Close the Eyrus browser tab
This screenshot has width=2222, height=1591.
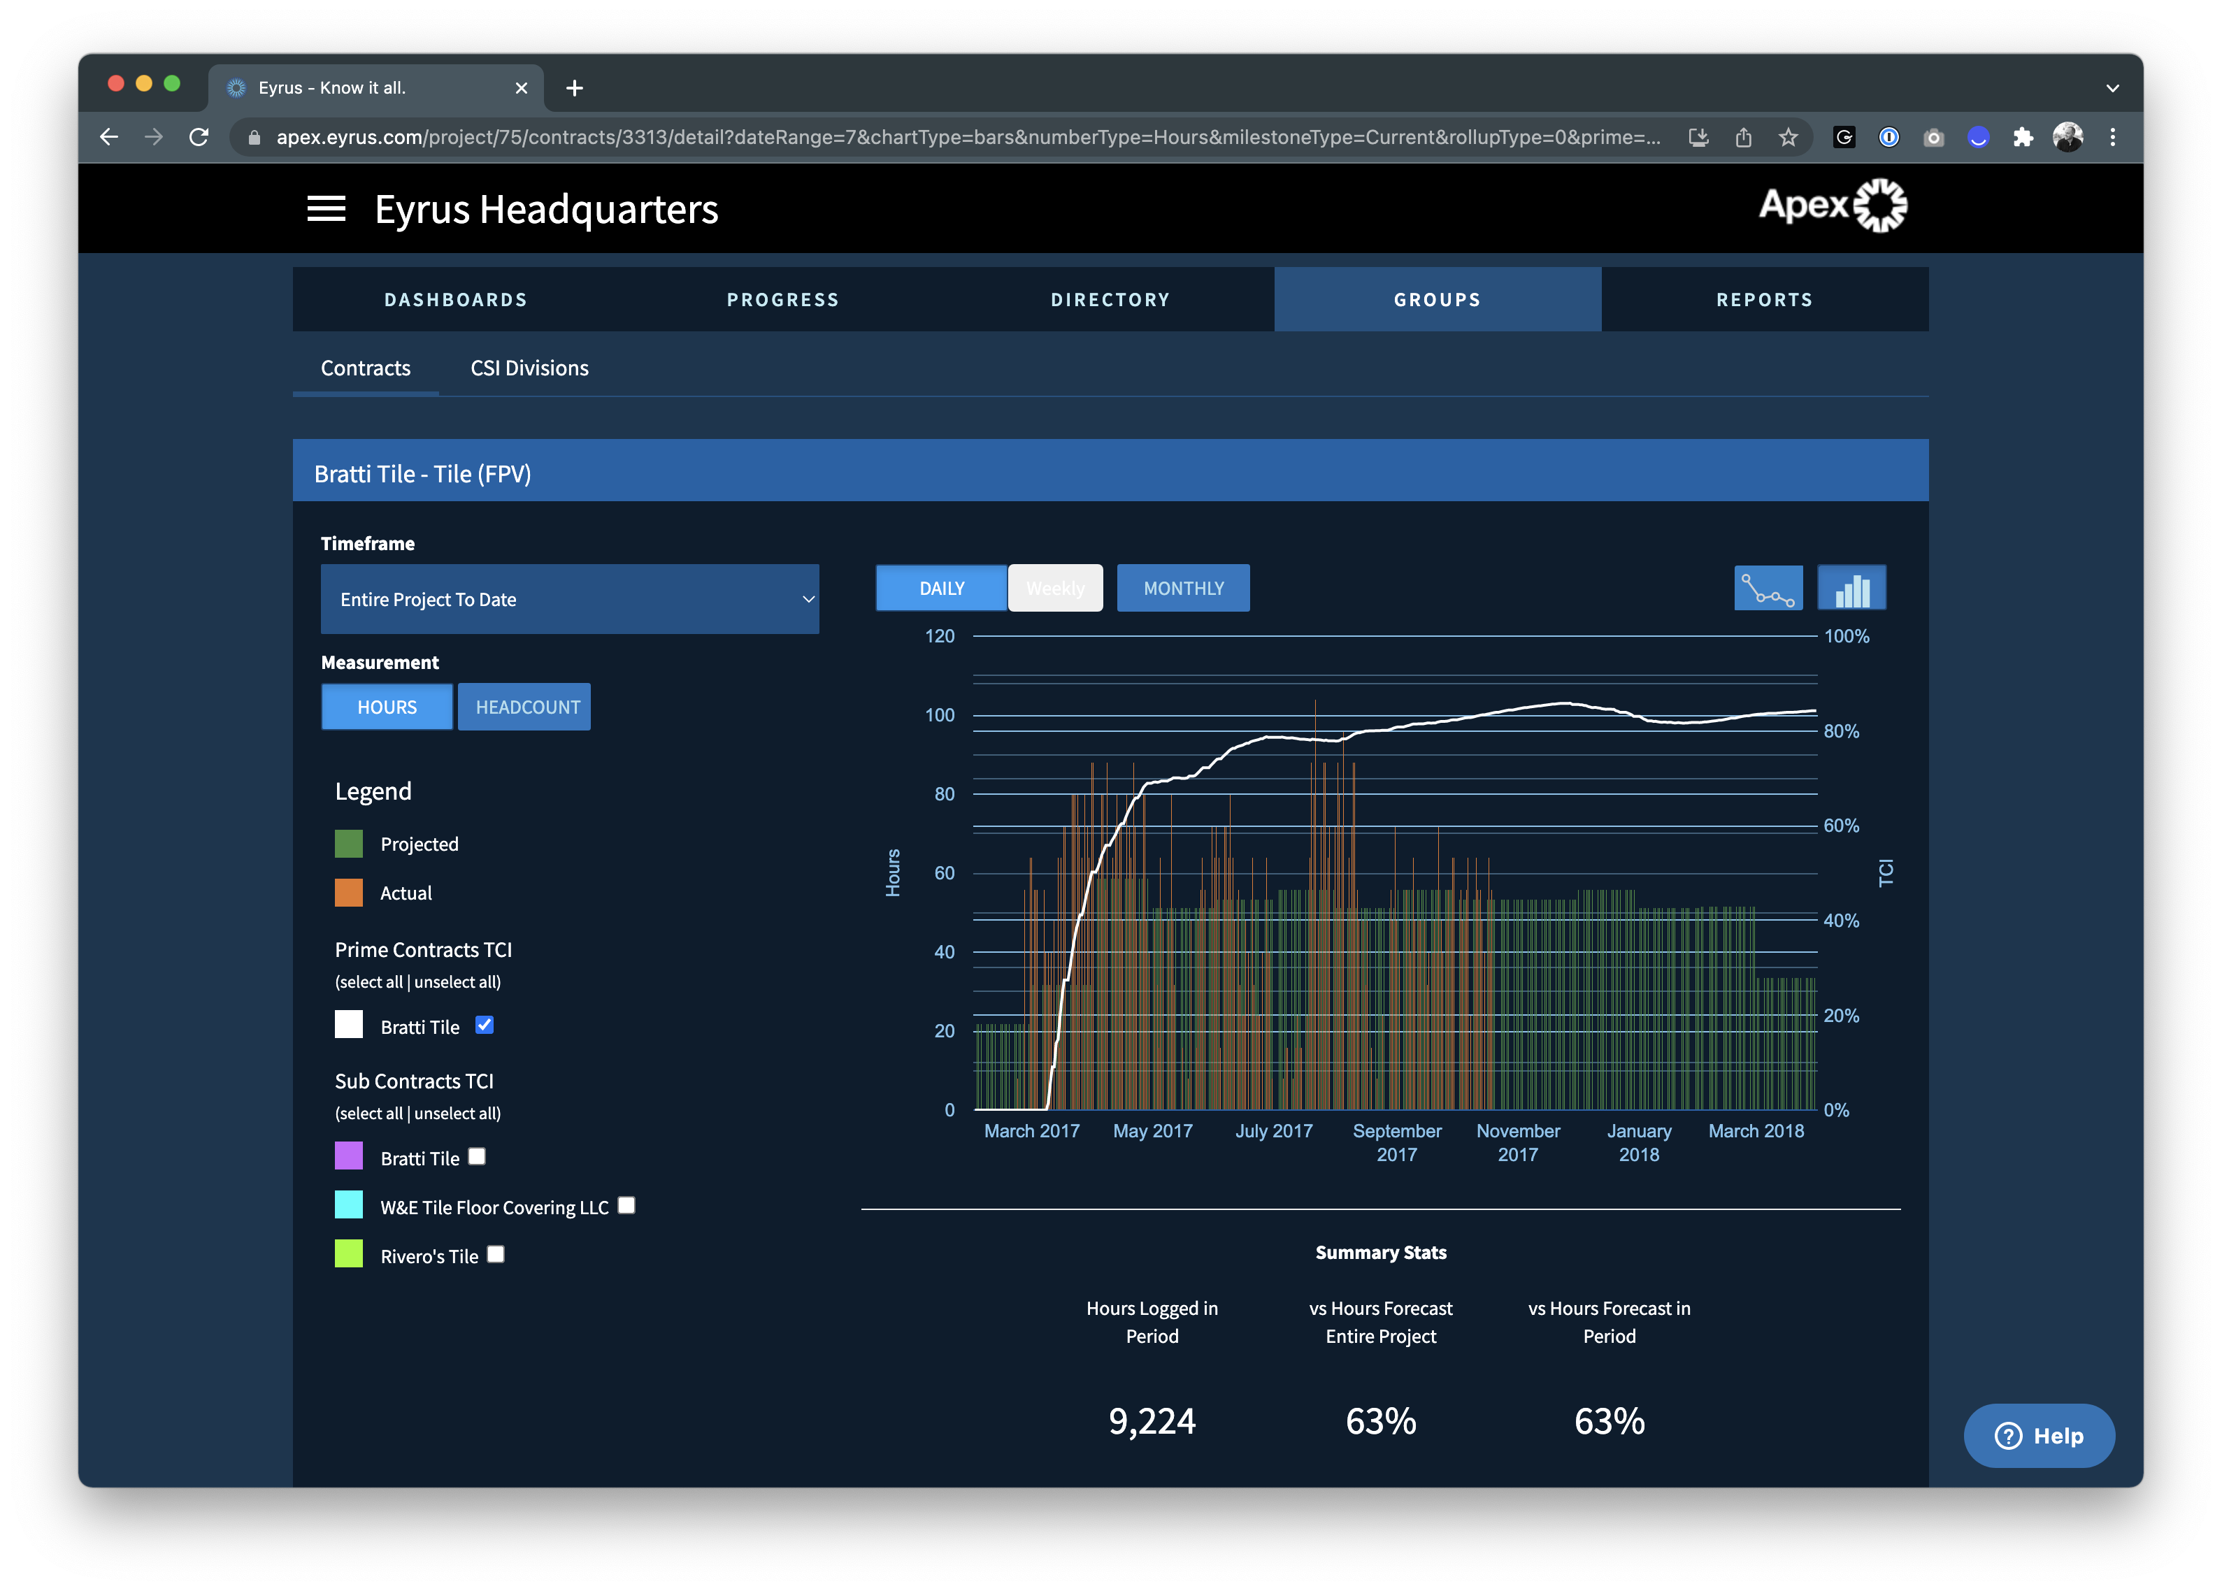521,88
